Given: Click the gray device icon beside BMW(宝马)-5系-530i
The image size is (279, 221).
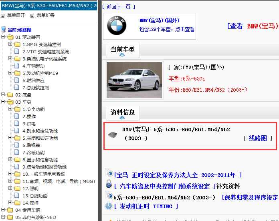Looking at the screenshot, I should 113,135.
